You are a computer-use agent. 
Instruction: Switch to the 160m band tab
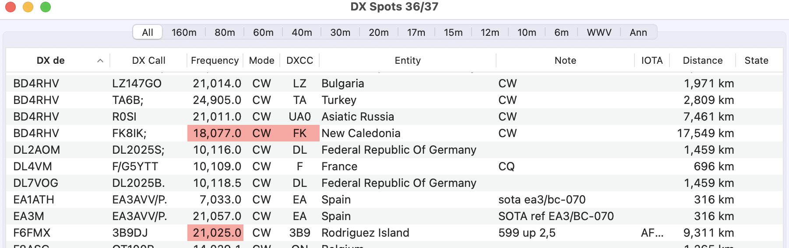pyautogui.click(x=184, y=32)
